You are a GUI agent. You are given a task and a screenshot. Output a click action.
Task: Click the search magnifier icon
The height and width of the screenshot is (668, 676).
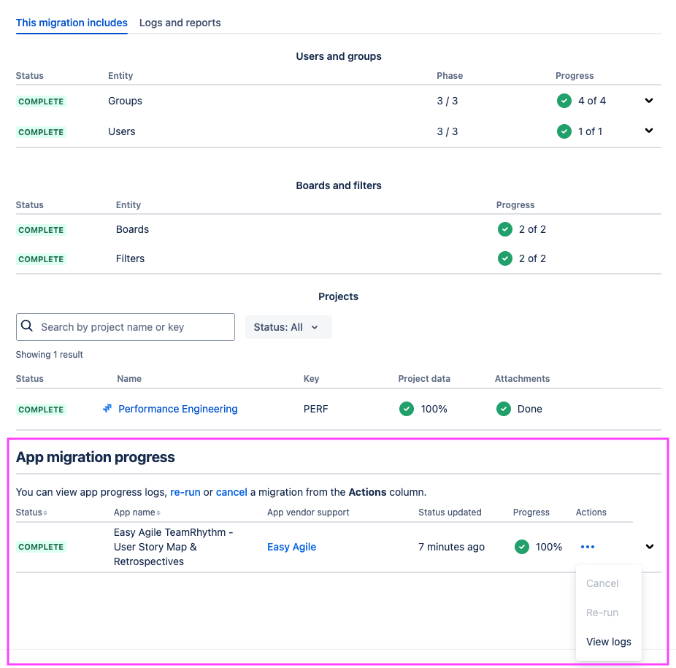[x=27, y=326]
